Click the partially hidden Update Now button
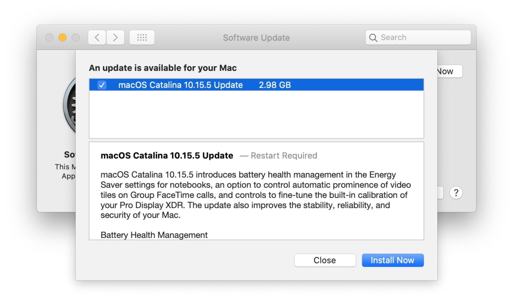Viewport: 513px width, 298px height. click(449, 72)
